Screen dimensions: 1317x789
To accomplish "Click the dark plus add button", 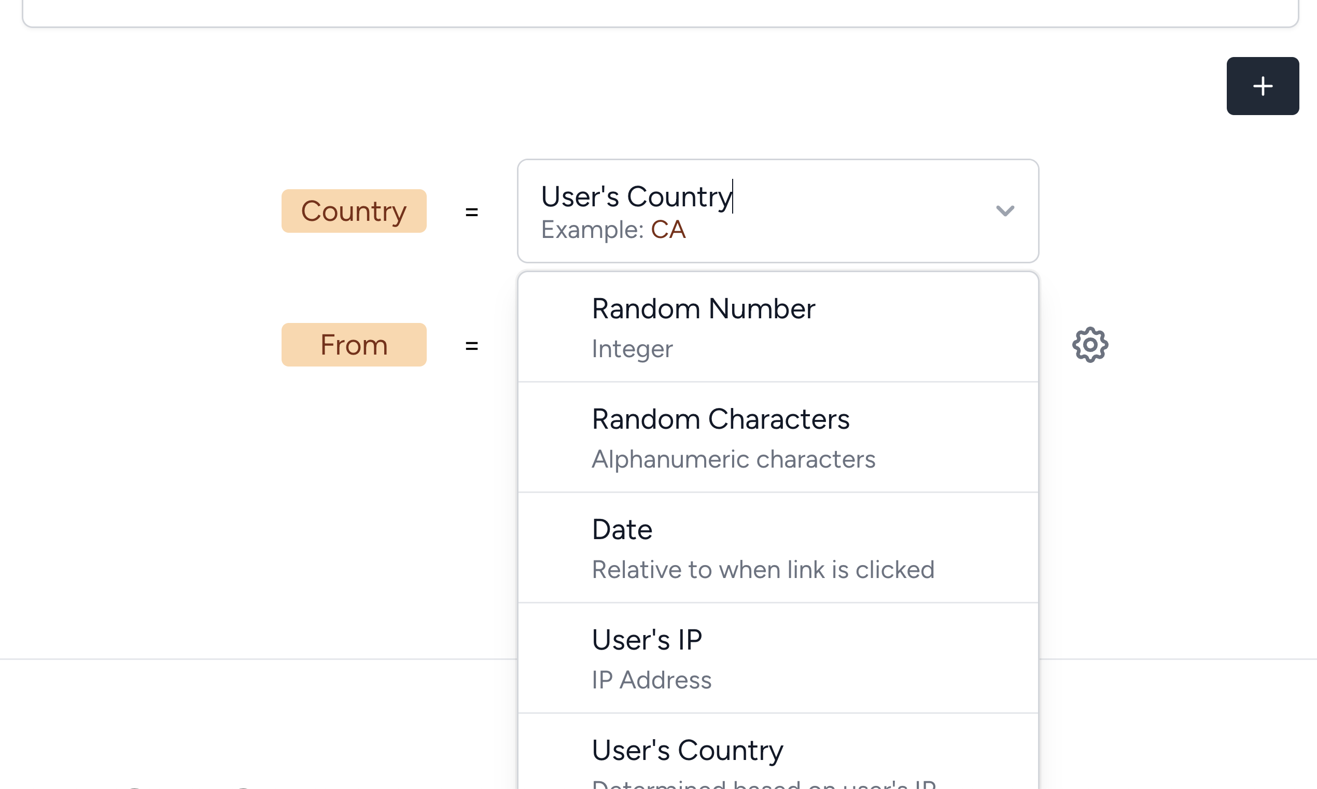I will [x=1262, y=86].
